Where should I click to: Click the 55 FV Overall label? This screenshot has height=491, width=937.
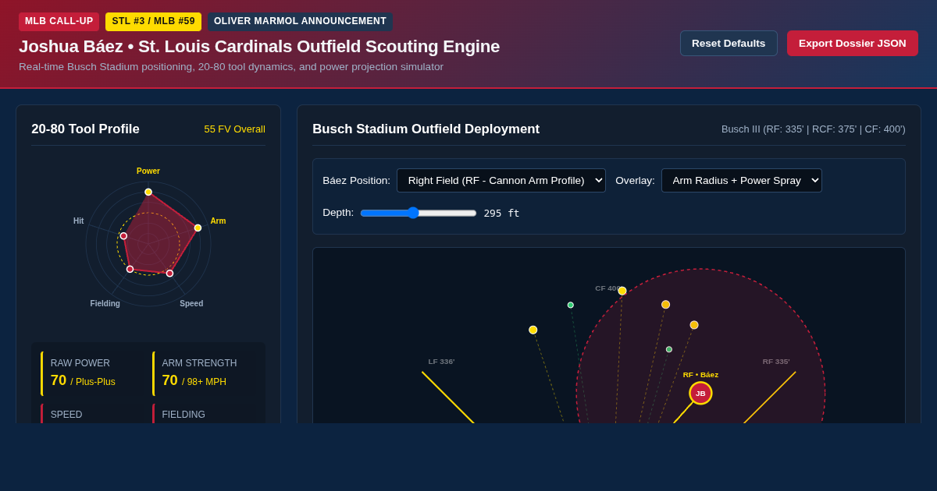point(234,129)
